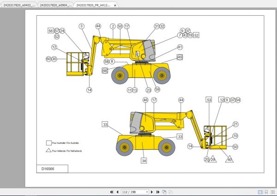Click callout number 23
Viewport: 277px width, 196px height.
click(149, 90)
